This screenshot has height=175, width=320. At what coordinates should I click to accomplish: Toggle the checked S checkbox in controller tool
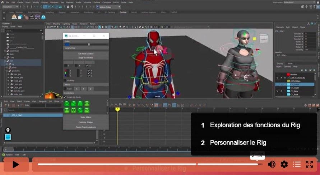87,66
